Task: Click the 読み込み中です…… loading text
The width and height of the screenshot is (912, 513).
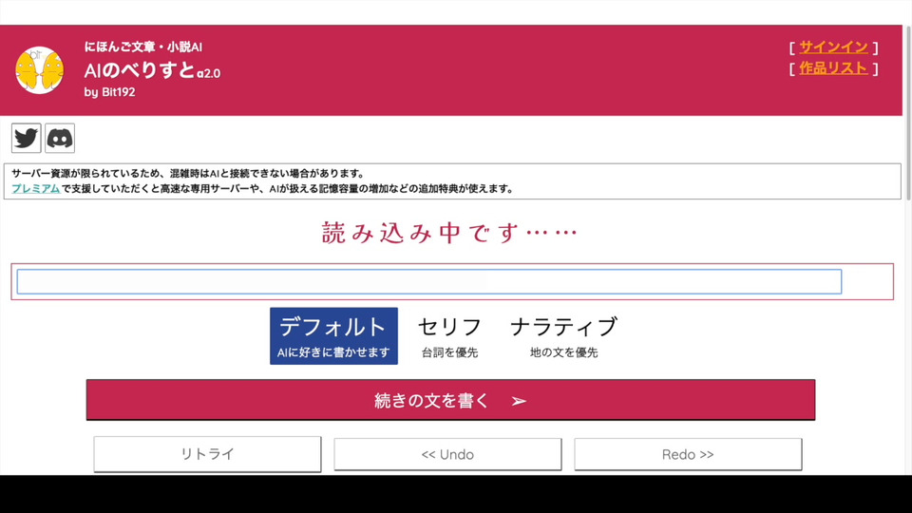Action: (449, 233)
